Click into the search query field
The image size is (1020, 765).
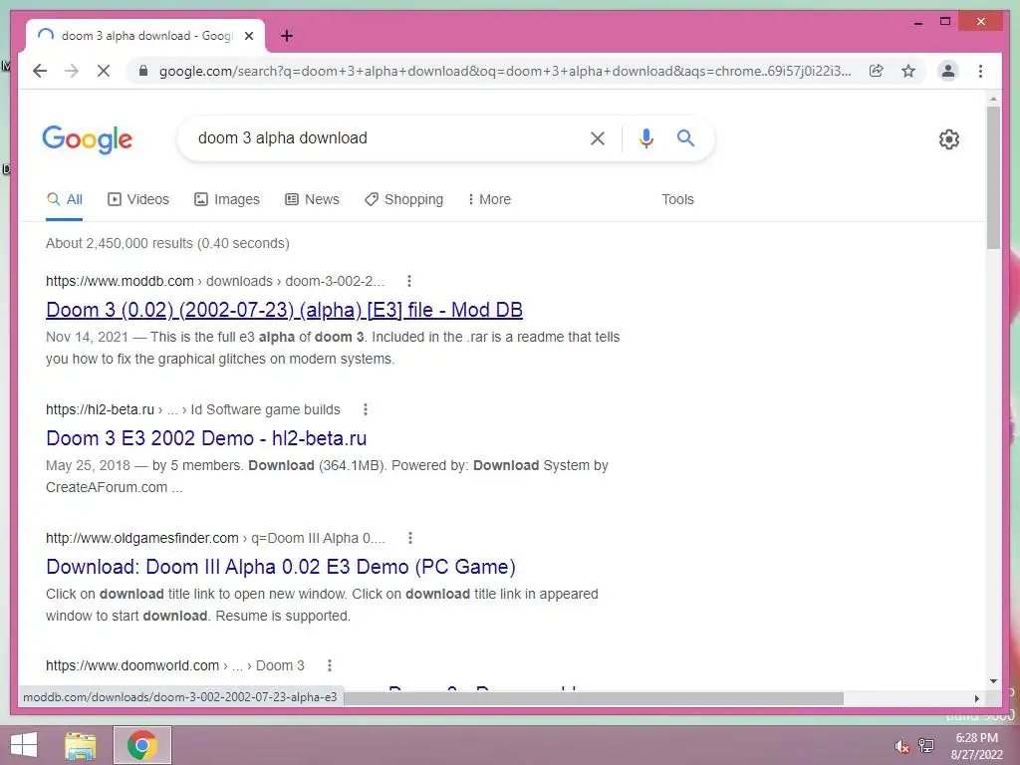pyautogui.click(x=383, y=137)
